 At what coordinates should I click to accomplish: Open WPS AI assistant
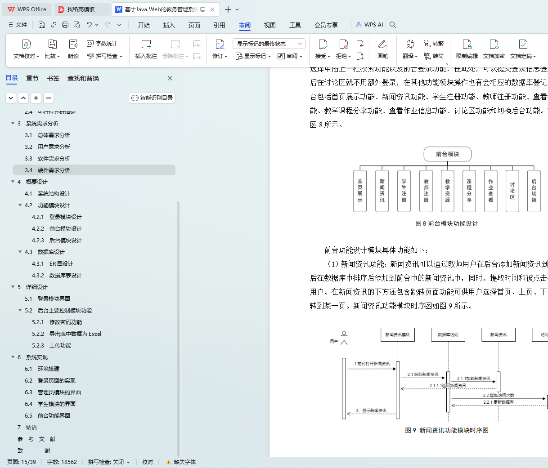[x=370, y=25]
